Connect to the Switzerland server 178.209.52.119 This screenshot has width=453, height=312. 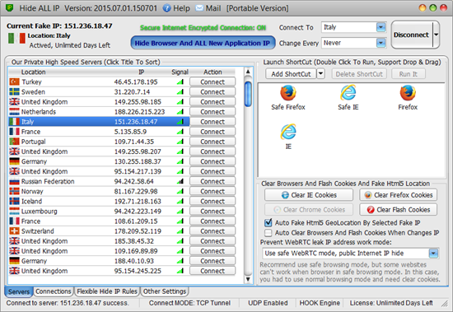coord(212,231)
